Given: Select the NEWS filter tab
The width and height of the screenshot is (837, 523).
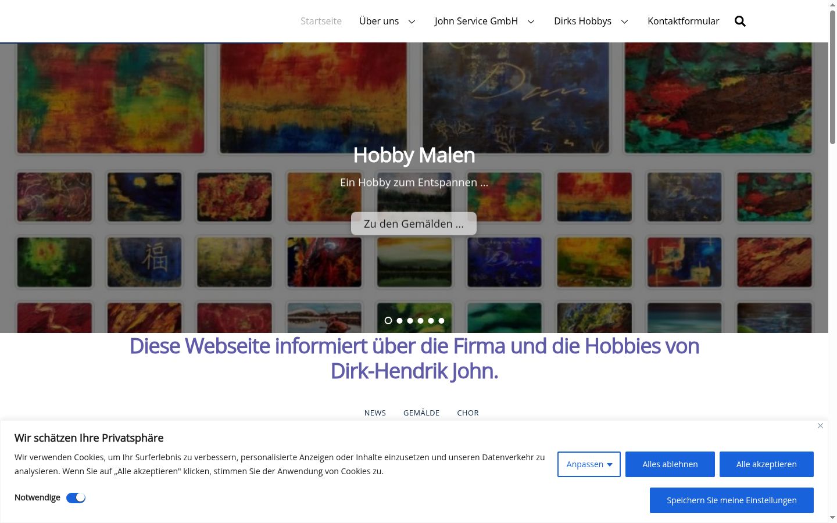Looking at the screenshot, I should click(x=375, y=413).
